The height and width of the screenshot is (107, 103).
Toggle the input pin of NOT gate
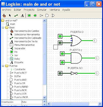pos(60,73)
